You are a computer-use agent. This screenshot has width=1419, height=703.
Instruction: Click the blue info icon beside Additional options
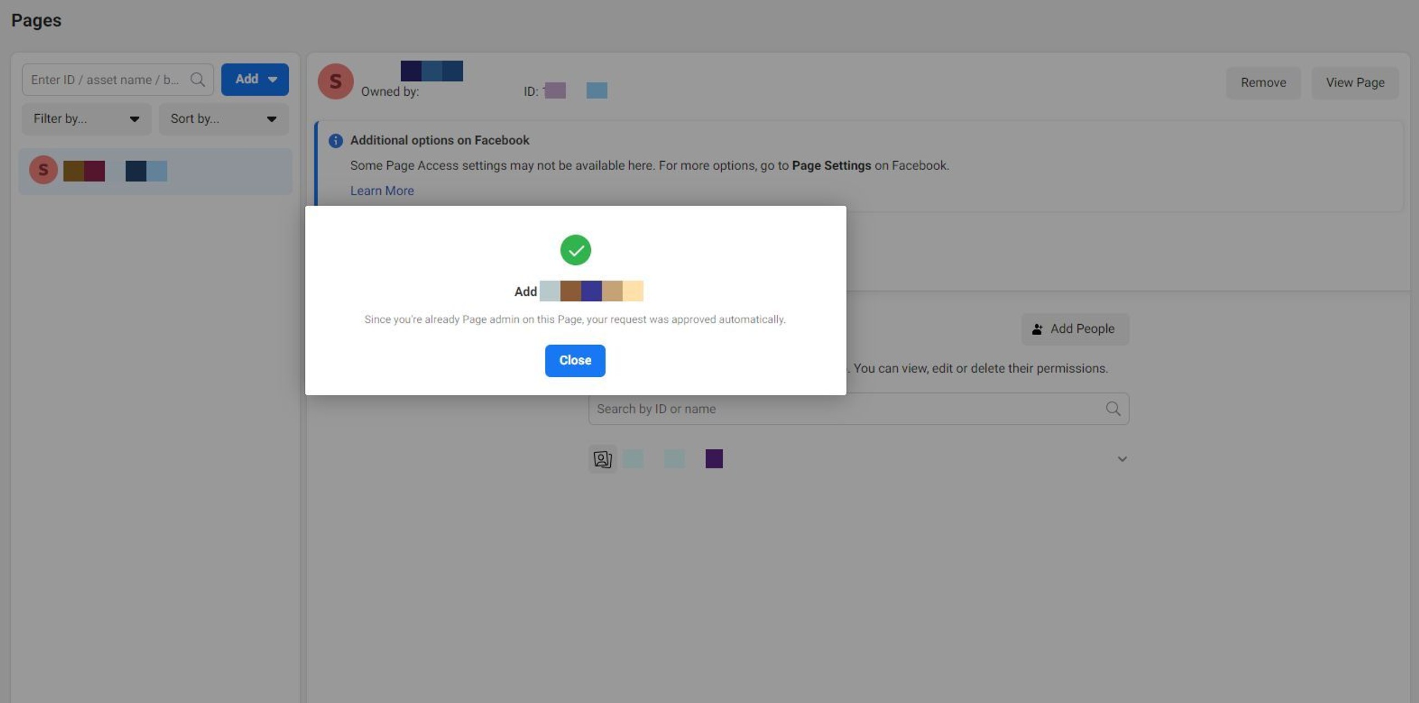point(335,141)
